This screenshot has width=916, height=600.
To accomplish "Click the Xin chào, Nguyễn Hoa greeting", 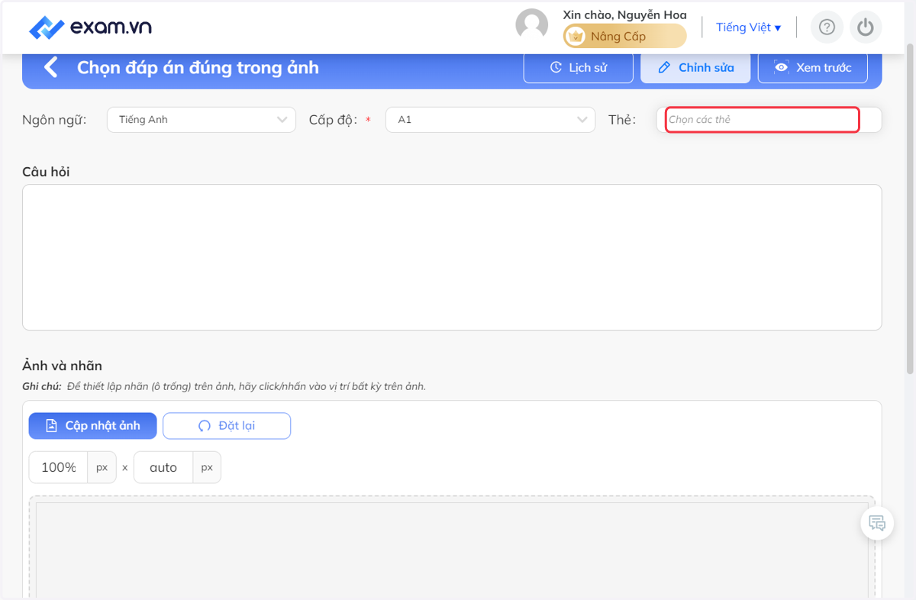I will pyautogui.click(x=624, y=15).
